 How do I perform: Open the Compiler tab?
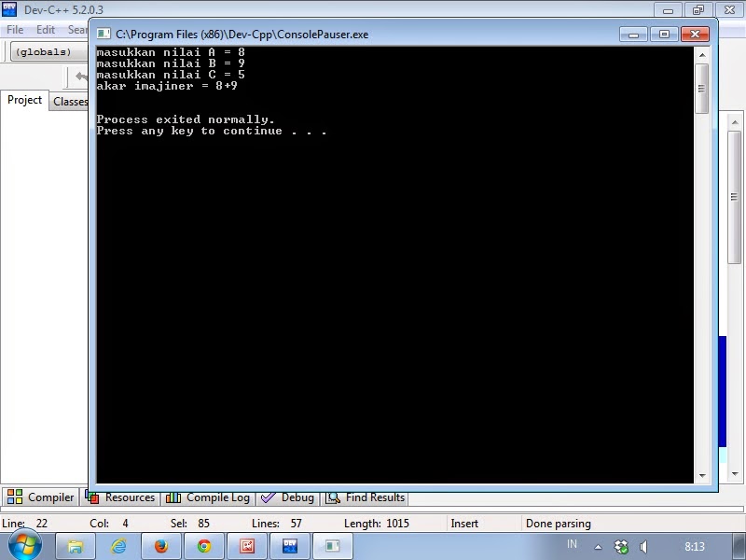point(41,497)
